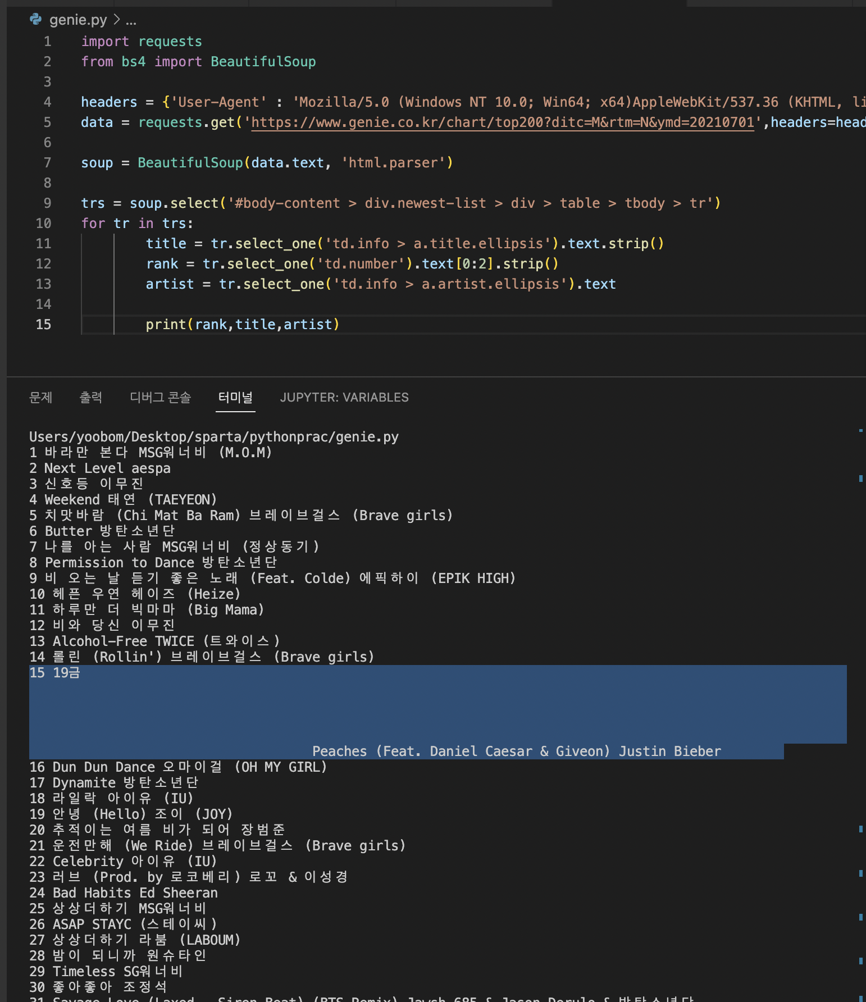
Task: Open the JUPYTER: VARIABLES panel tab
Action: coord(344,398)
